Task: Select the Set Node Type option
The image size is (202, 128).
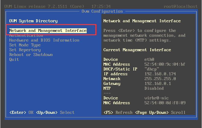Action: point(25,45)
